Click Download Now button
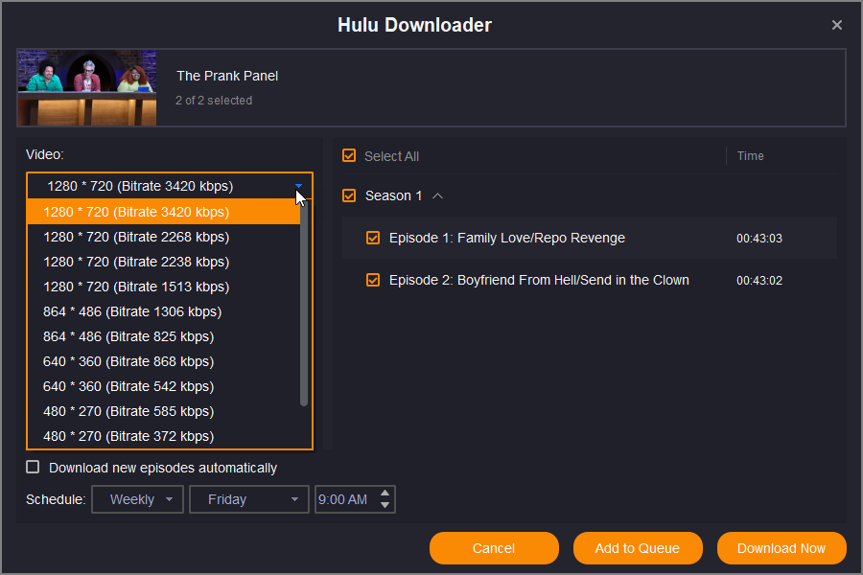Viewport: 863px width, 575px height. [781, 548]
